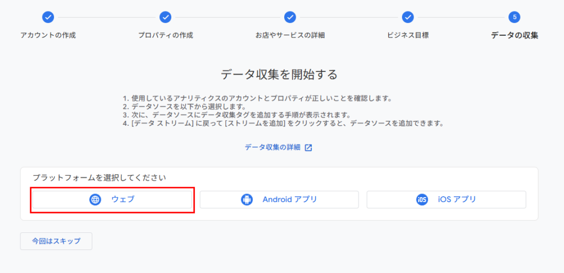564x273 pixels.
Task: Click the checkmark icon above アカウントの作成
Action: (x=48, y=17)
